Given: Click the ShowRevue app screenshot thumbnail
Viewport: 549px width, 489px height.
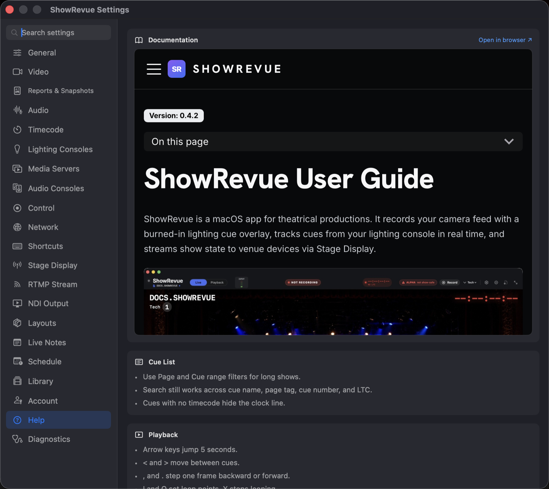Looking at the screenshot, I should tap(333, 302).
